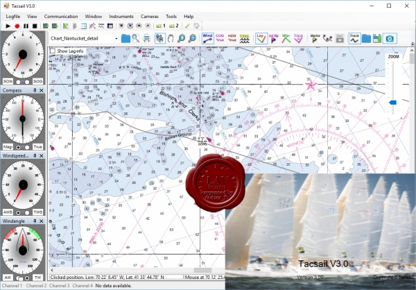The width and height of the screenshot is (416, 290).
Task: Click the red and blue line graph icon
Action: point(92,26)
